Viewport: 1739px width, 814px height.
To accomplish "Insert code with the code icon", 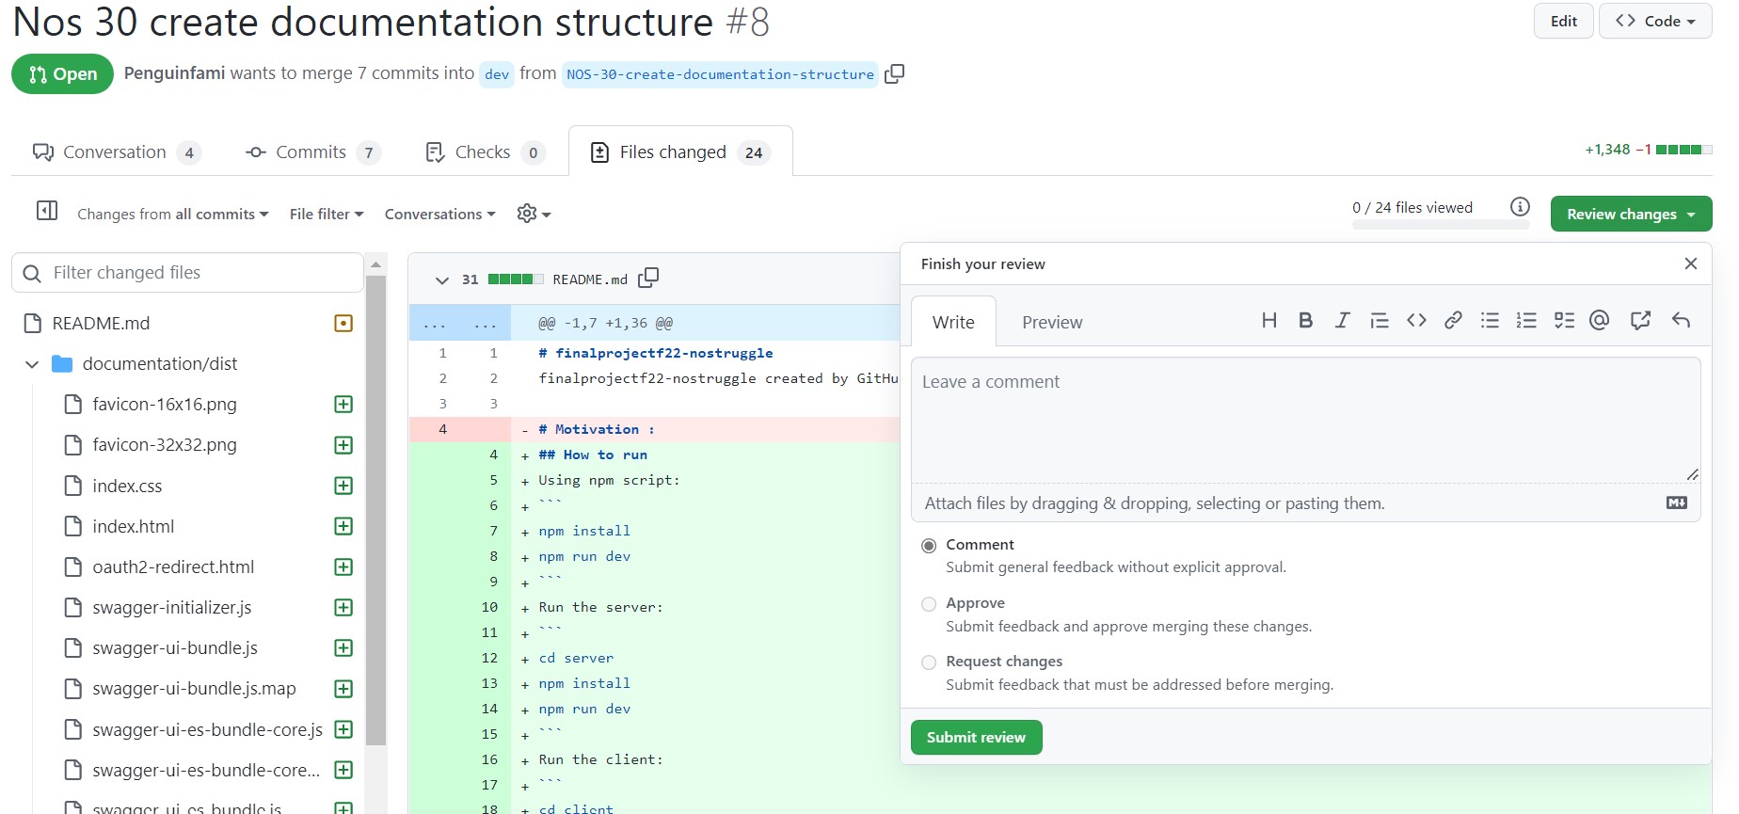I will tap(1416, 321).
